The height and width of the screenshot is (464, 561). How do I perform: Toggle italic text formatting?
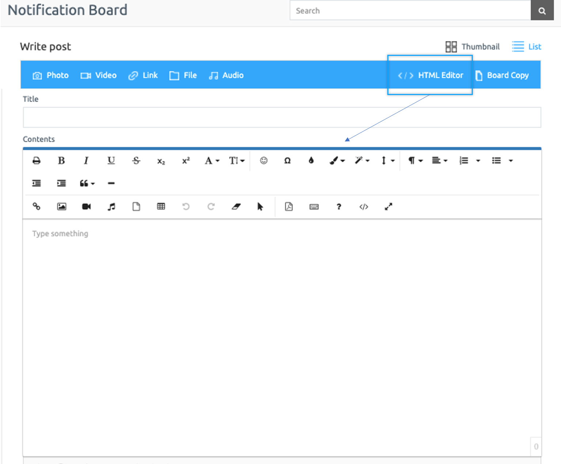pos(86,161)
